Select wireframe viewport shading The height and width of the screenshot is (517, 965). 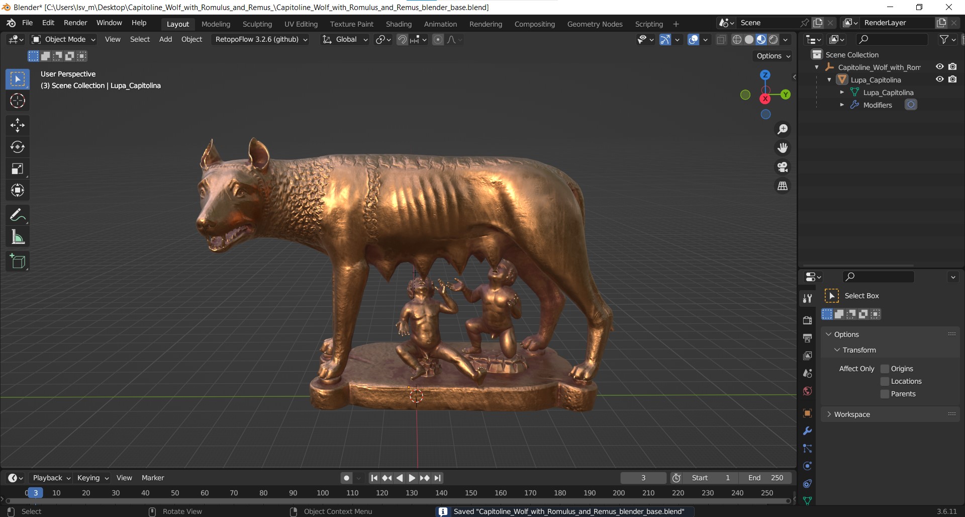coord(737,40)
